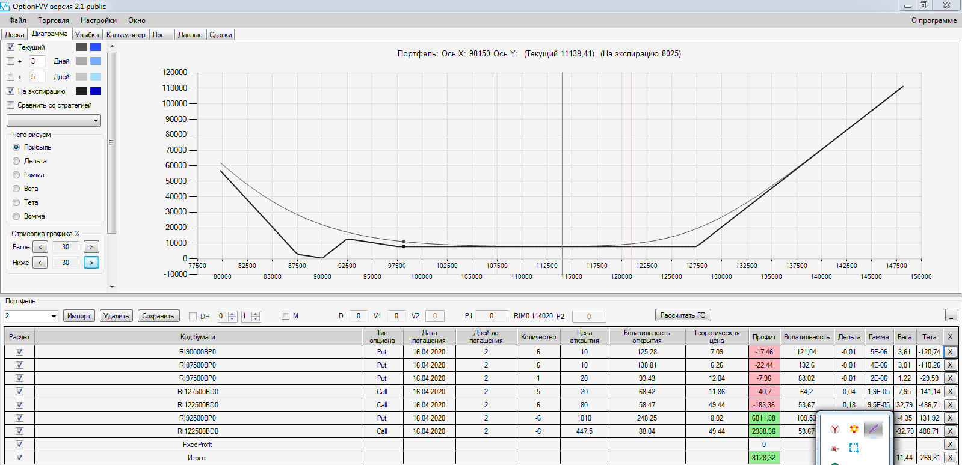Switch to the Сделки tab

point(221,35)
